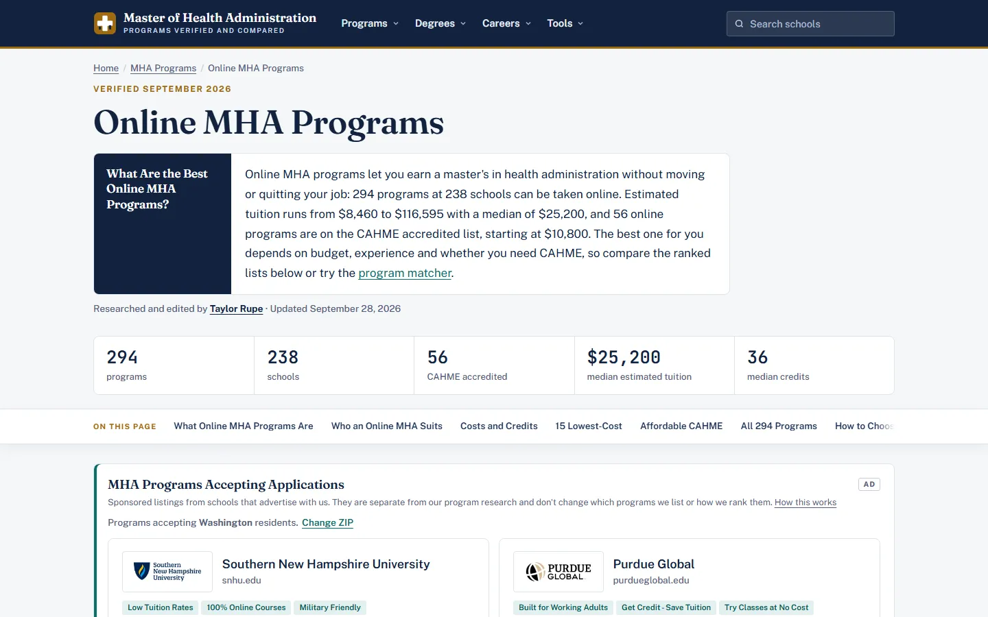Click the Verified September 2026 label
This screenshot has width=988, height=617.
coord(162,89)
